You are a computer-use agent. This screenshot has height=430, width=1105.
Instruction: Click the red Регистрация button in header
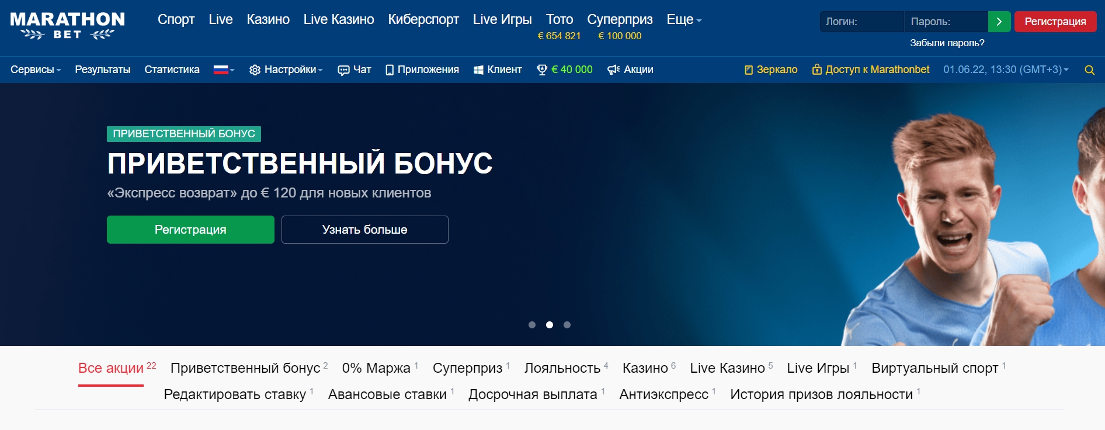pyautogui.click(x=1055, y=22)
